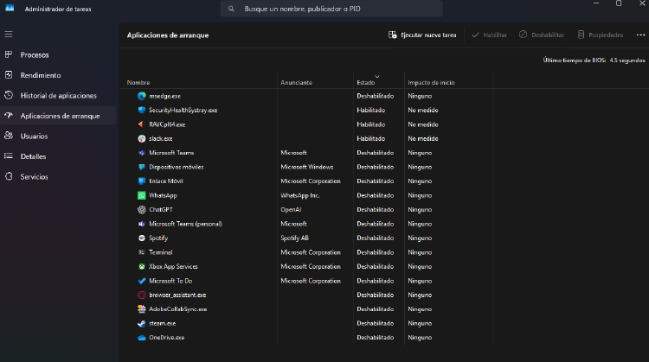The image size is (649, 362).
Task: Click the SecurityHealthSystray shield icon
Action: click(142, 110)
